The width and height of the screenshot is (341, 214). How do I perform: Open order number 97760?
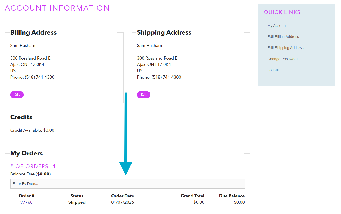[x=26, y=202]
